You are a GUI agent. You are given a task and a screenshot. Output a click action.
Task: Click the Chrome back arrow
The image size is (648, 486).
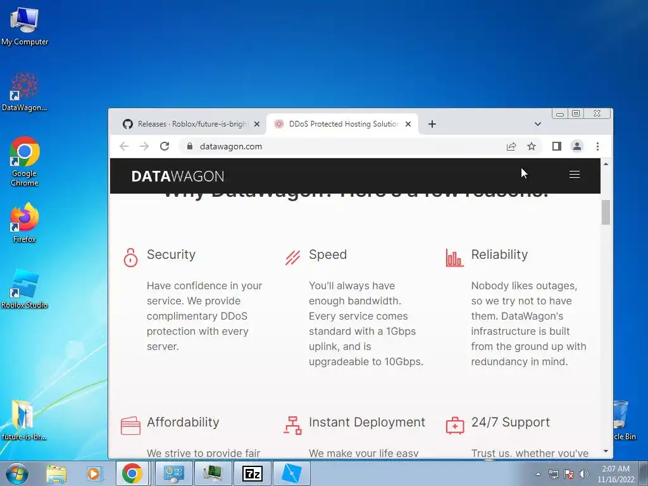pyautogui.click(x=124, y=146)
